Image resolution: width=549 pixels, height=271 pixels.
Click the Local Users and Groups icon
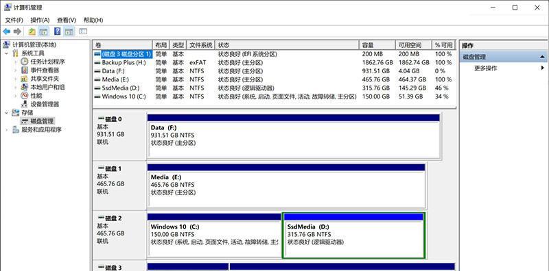24,87
